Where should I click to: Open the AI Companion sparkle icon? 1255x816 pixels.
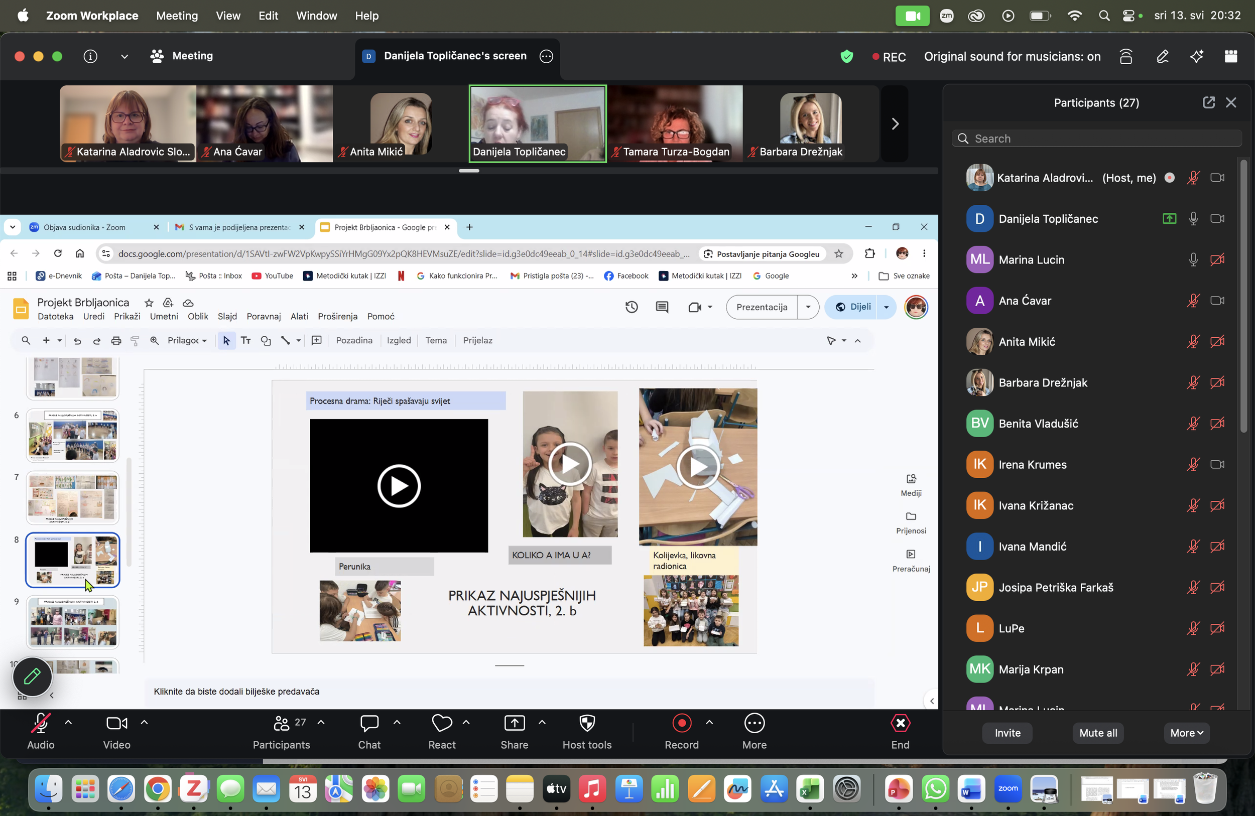point(1196,56)
